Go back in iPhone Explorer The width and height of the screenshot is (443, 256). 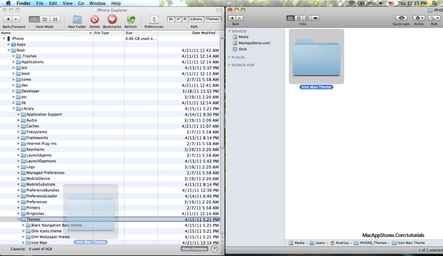7,19
